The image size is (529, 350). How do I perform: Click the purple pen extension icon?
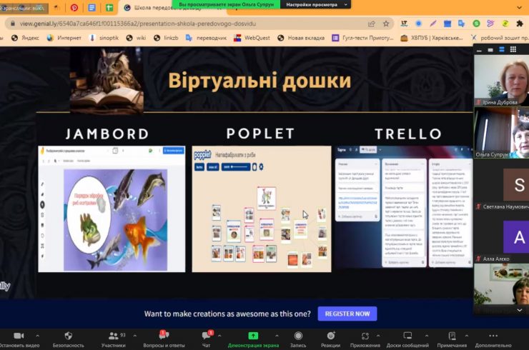432,24
